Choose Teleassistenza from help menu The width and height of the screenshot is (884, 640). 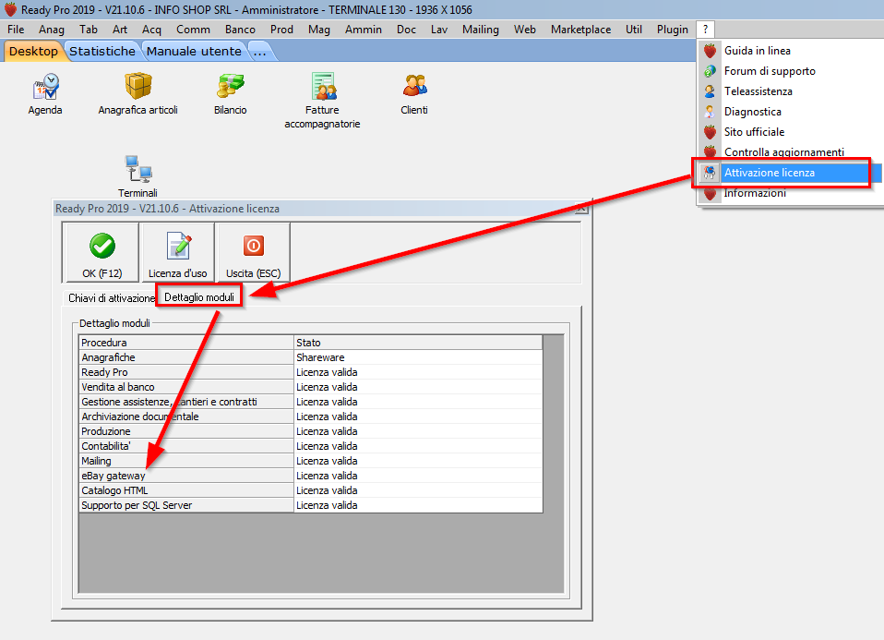[x=759, y=91]
